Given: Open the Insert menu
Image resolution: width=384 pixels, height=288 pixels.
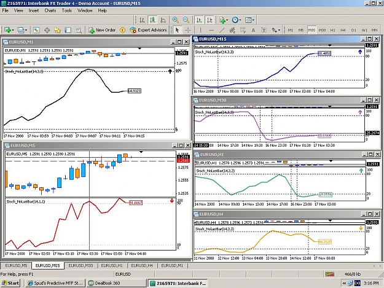Looking at the screenshot, I should [x=34, y=10].
